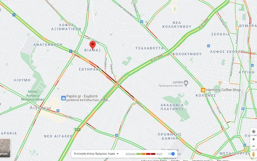Toggle the traffic layer switch off
This screenshot has height=161, width=257.
pyautogui.click(x=171, y=154)
